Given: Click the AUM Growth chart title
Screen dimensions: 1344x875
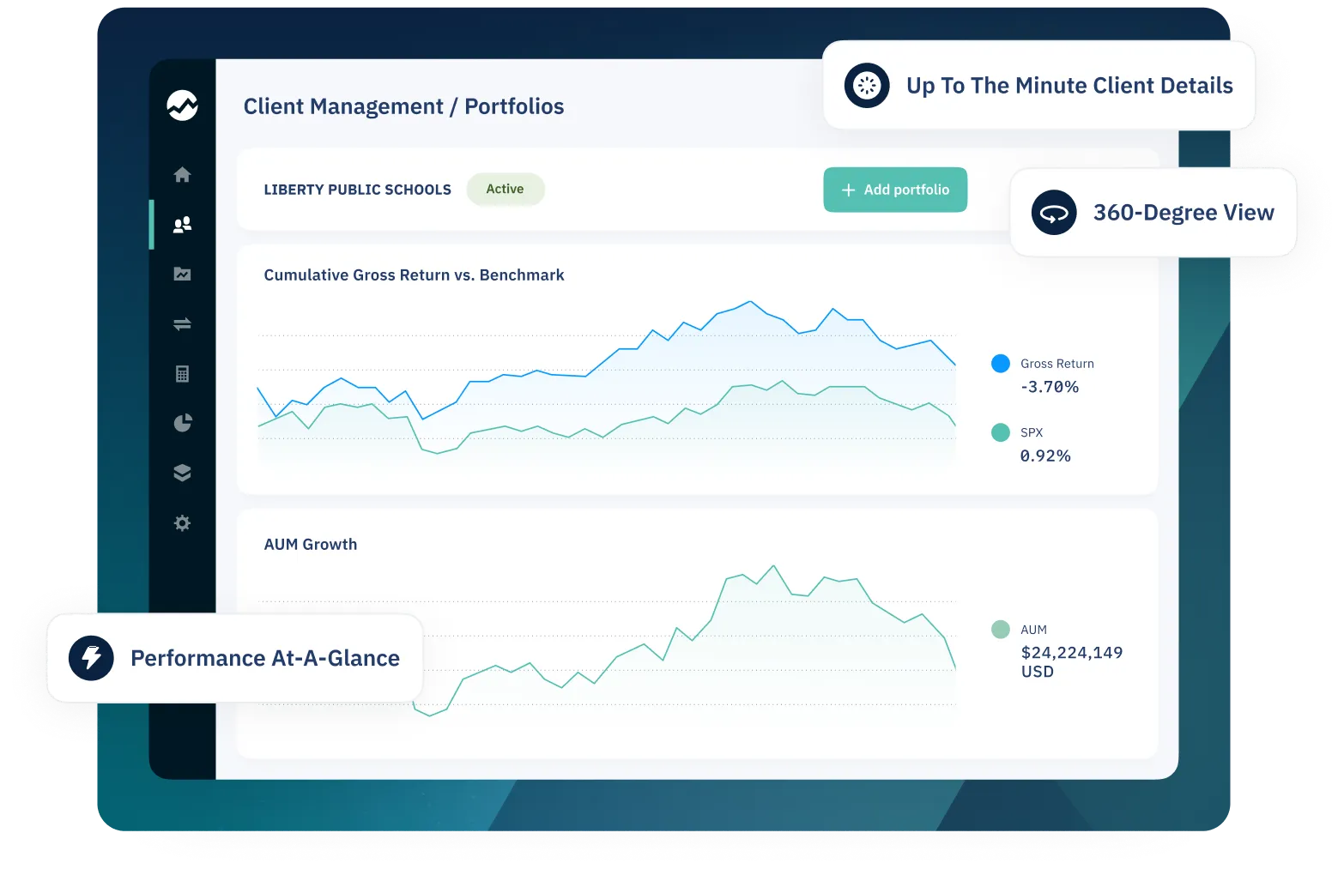Looking at the screenshot, I should point(311,545).
